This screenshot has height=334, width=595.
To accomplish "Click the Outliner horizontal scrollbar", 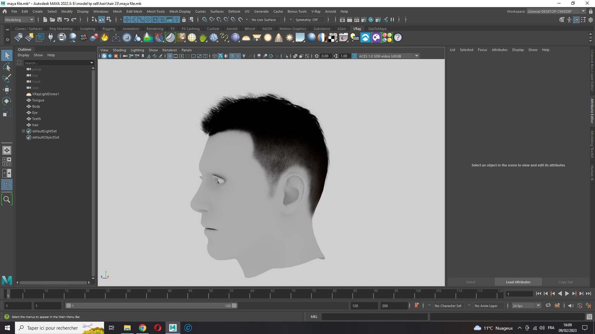I will (53, 283).
